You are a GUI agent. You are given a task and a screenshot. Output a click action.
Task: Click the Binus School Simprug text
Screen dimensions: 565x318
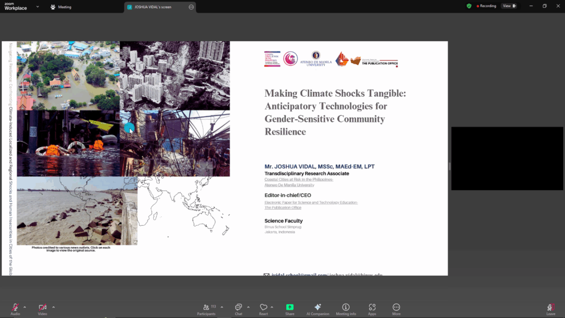283,227
